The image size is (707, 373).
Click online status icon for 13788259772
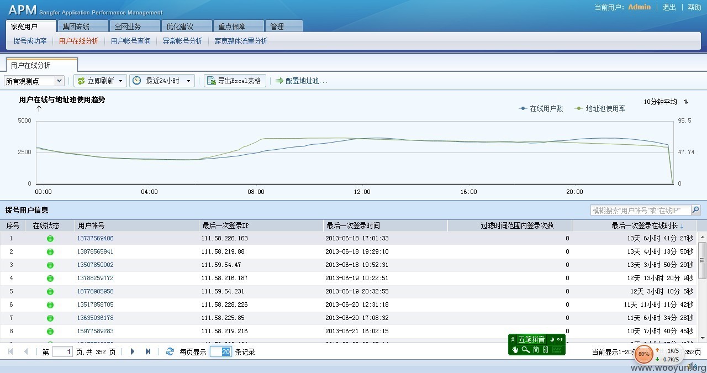click(50, 279)
